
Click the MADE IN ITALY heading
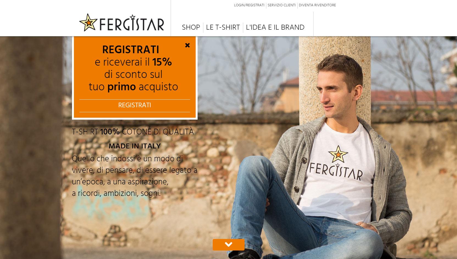click(135, 146)
